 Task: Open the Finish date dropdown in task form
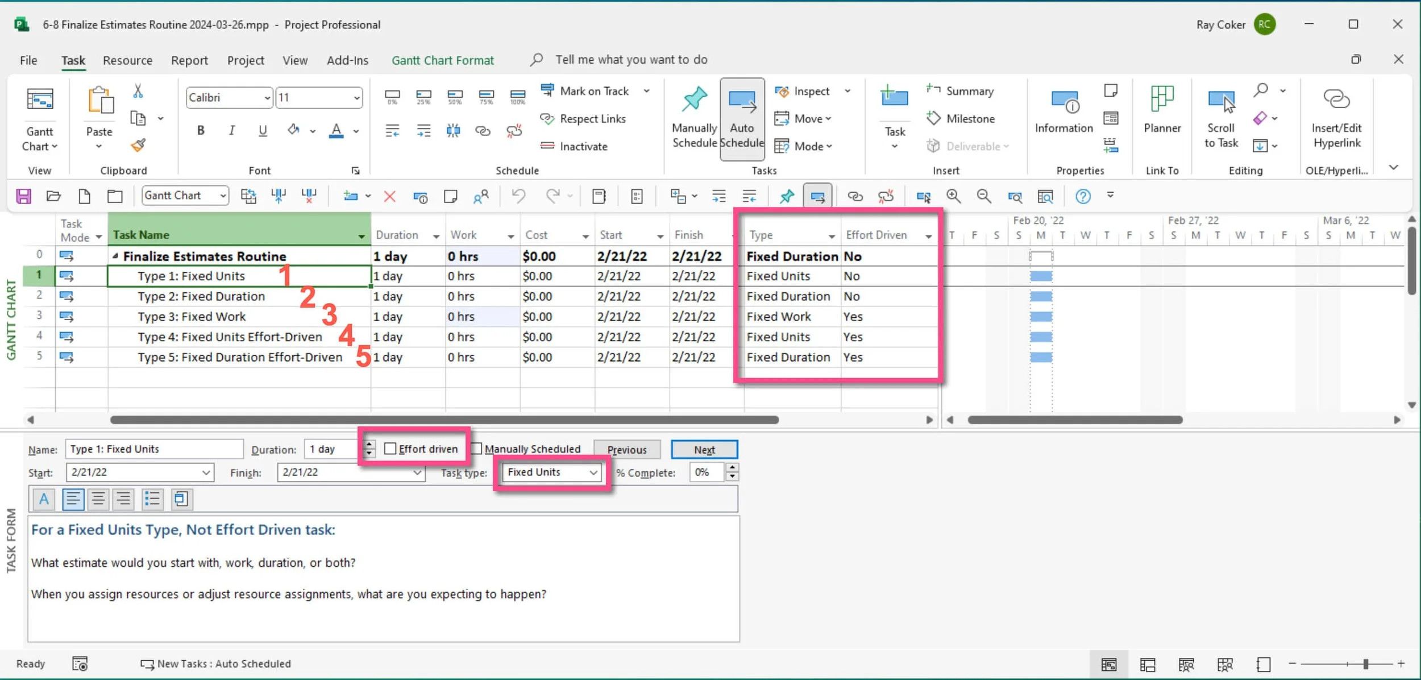[x=417, y=472]
